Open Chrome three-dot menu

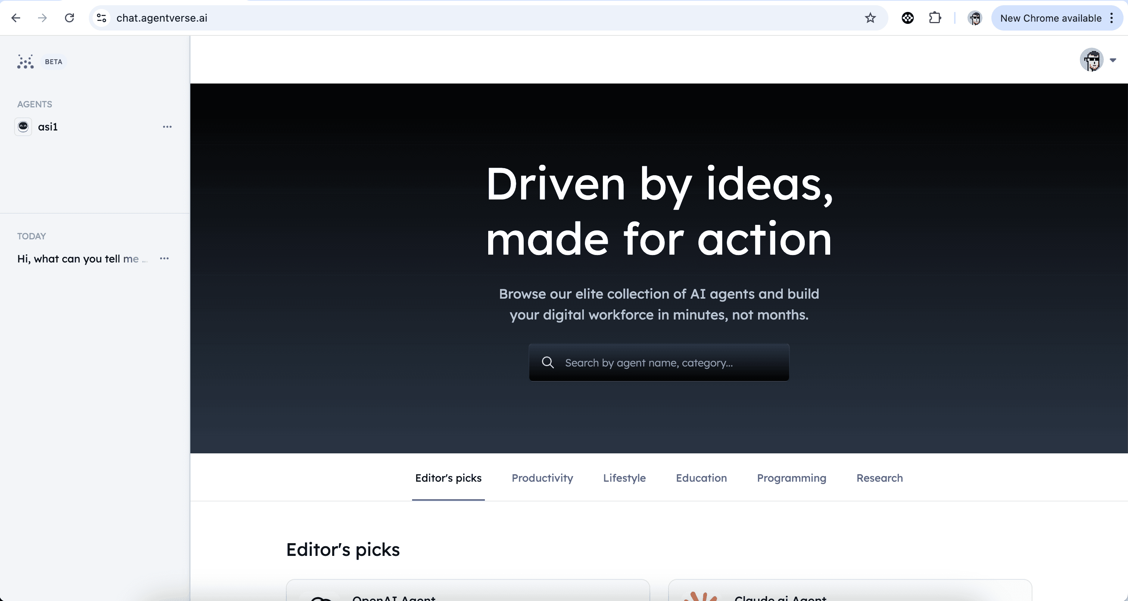coord(1112,18)
